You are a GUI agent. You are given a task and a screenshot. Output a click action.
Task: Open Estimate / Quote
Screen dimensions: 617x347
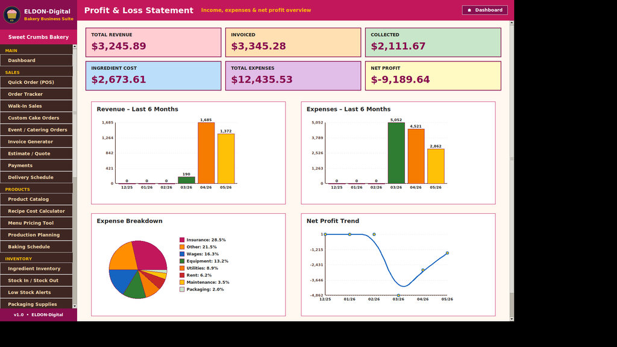click(36, 154)
